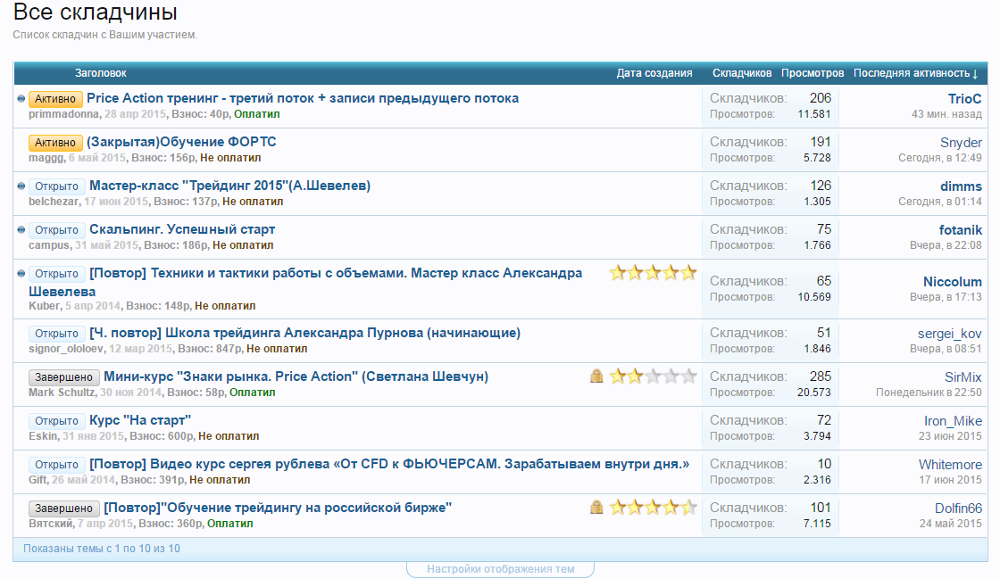Image resolution: width=1000 pixels, height=579 pixels.
Task: Open Видео курс сергея рублева thread
Action: point(389,464)
